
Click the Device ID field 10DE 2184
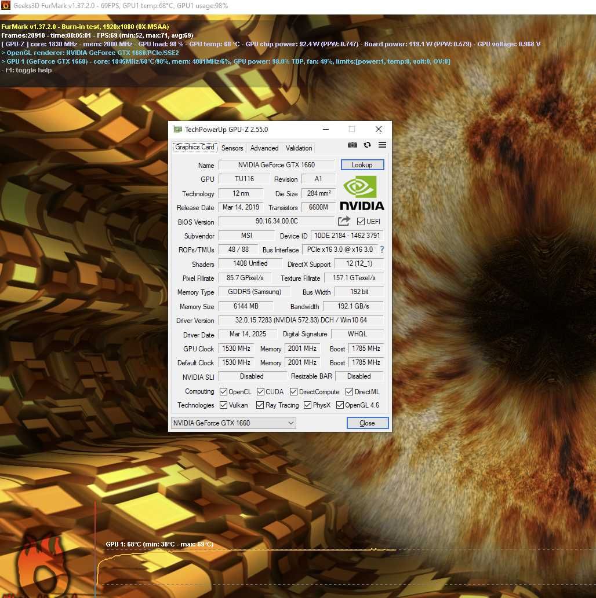(347, 236)
